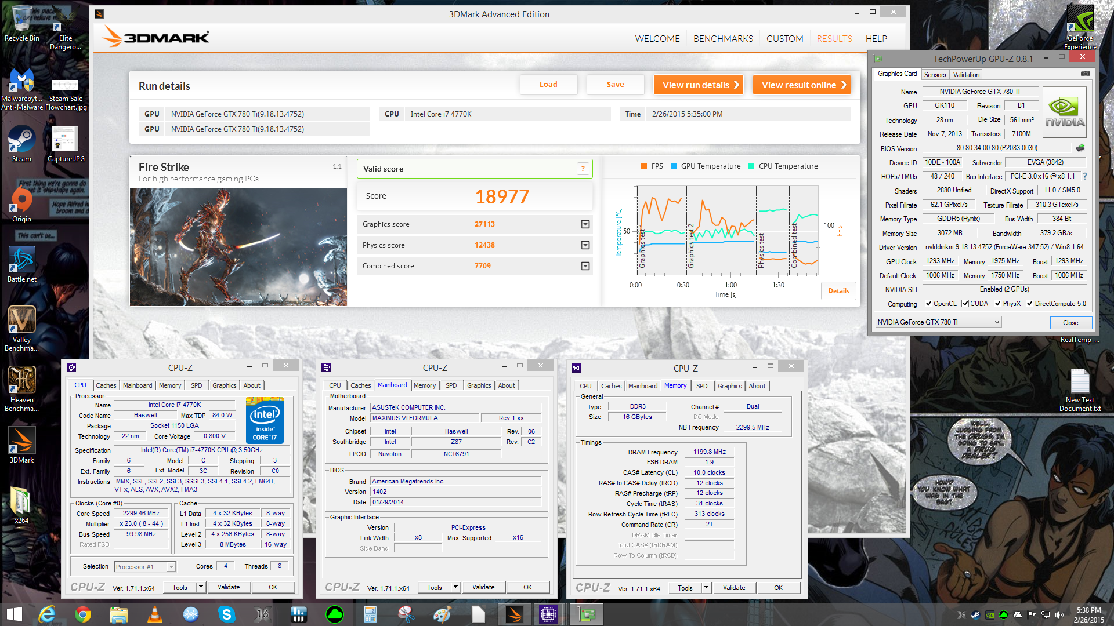This screenshot has height=626, width=1114.
Task: Click Load button in Run details
Action: [x=548, y=85]
